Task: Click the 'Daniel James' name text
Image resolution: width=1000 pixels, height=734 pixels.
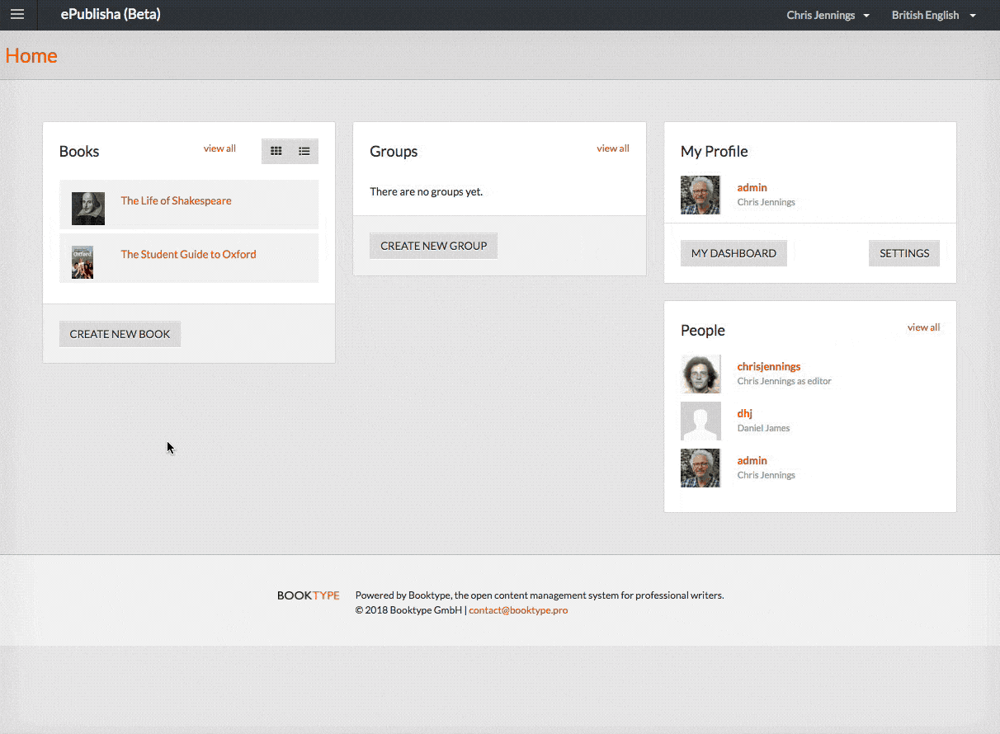Action: point(763,428)
